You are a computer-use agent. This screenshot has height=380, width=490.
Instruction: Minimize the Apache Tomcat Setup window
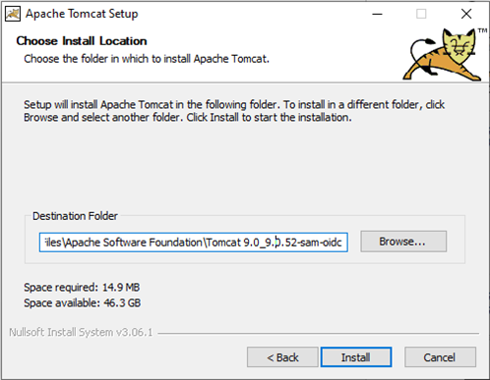click(x=377, y=14)
